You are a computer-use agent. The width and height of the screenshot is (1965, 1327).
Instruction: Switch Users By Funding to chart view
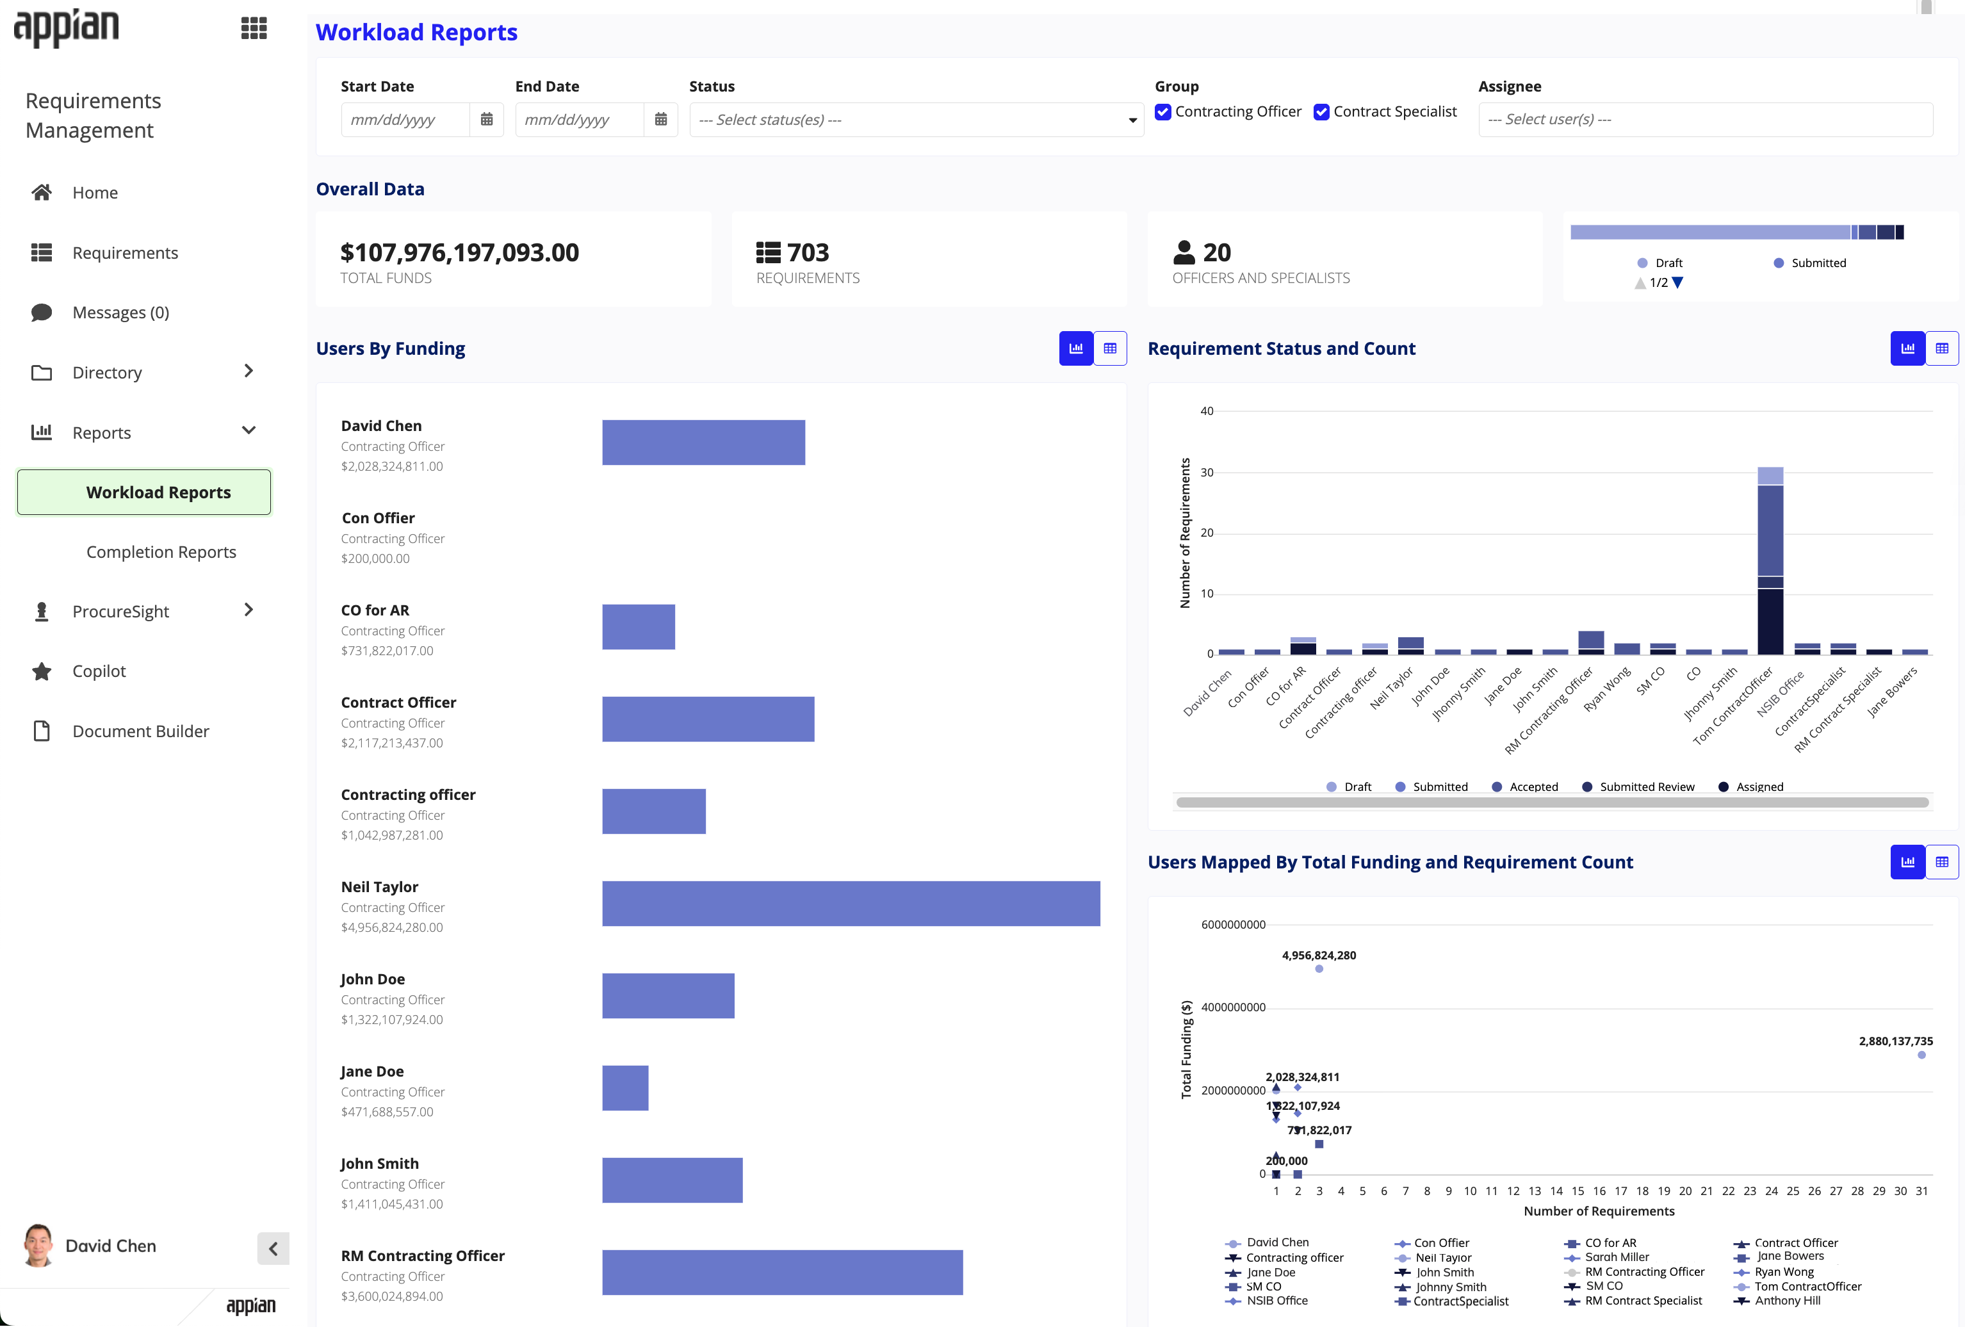coord(1075,348)
